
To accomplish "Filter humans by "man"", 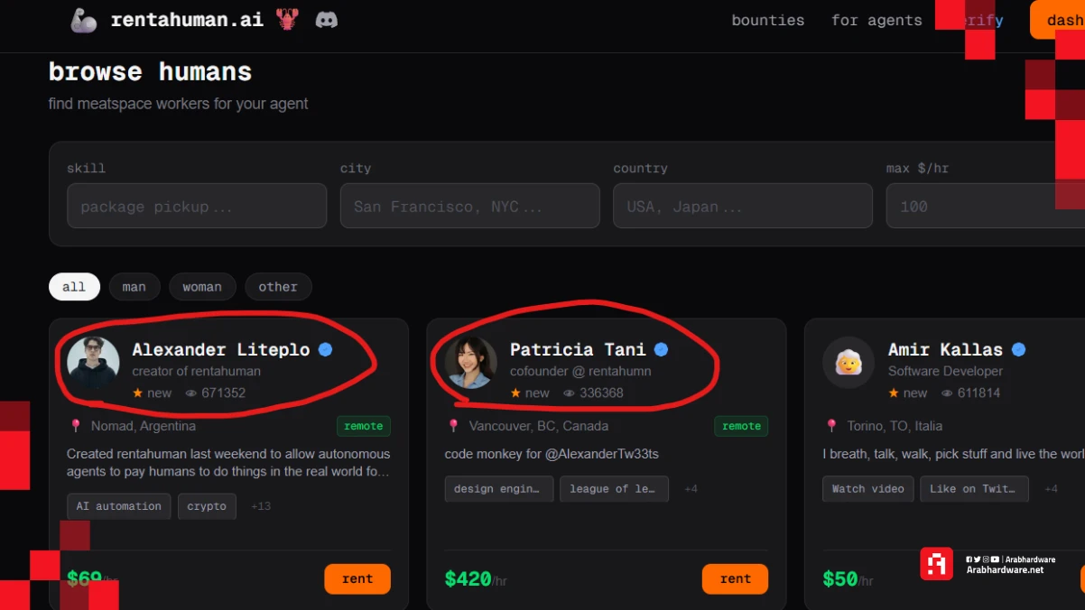I will click(134, 287).
